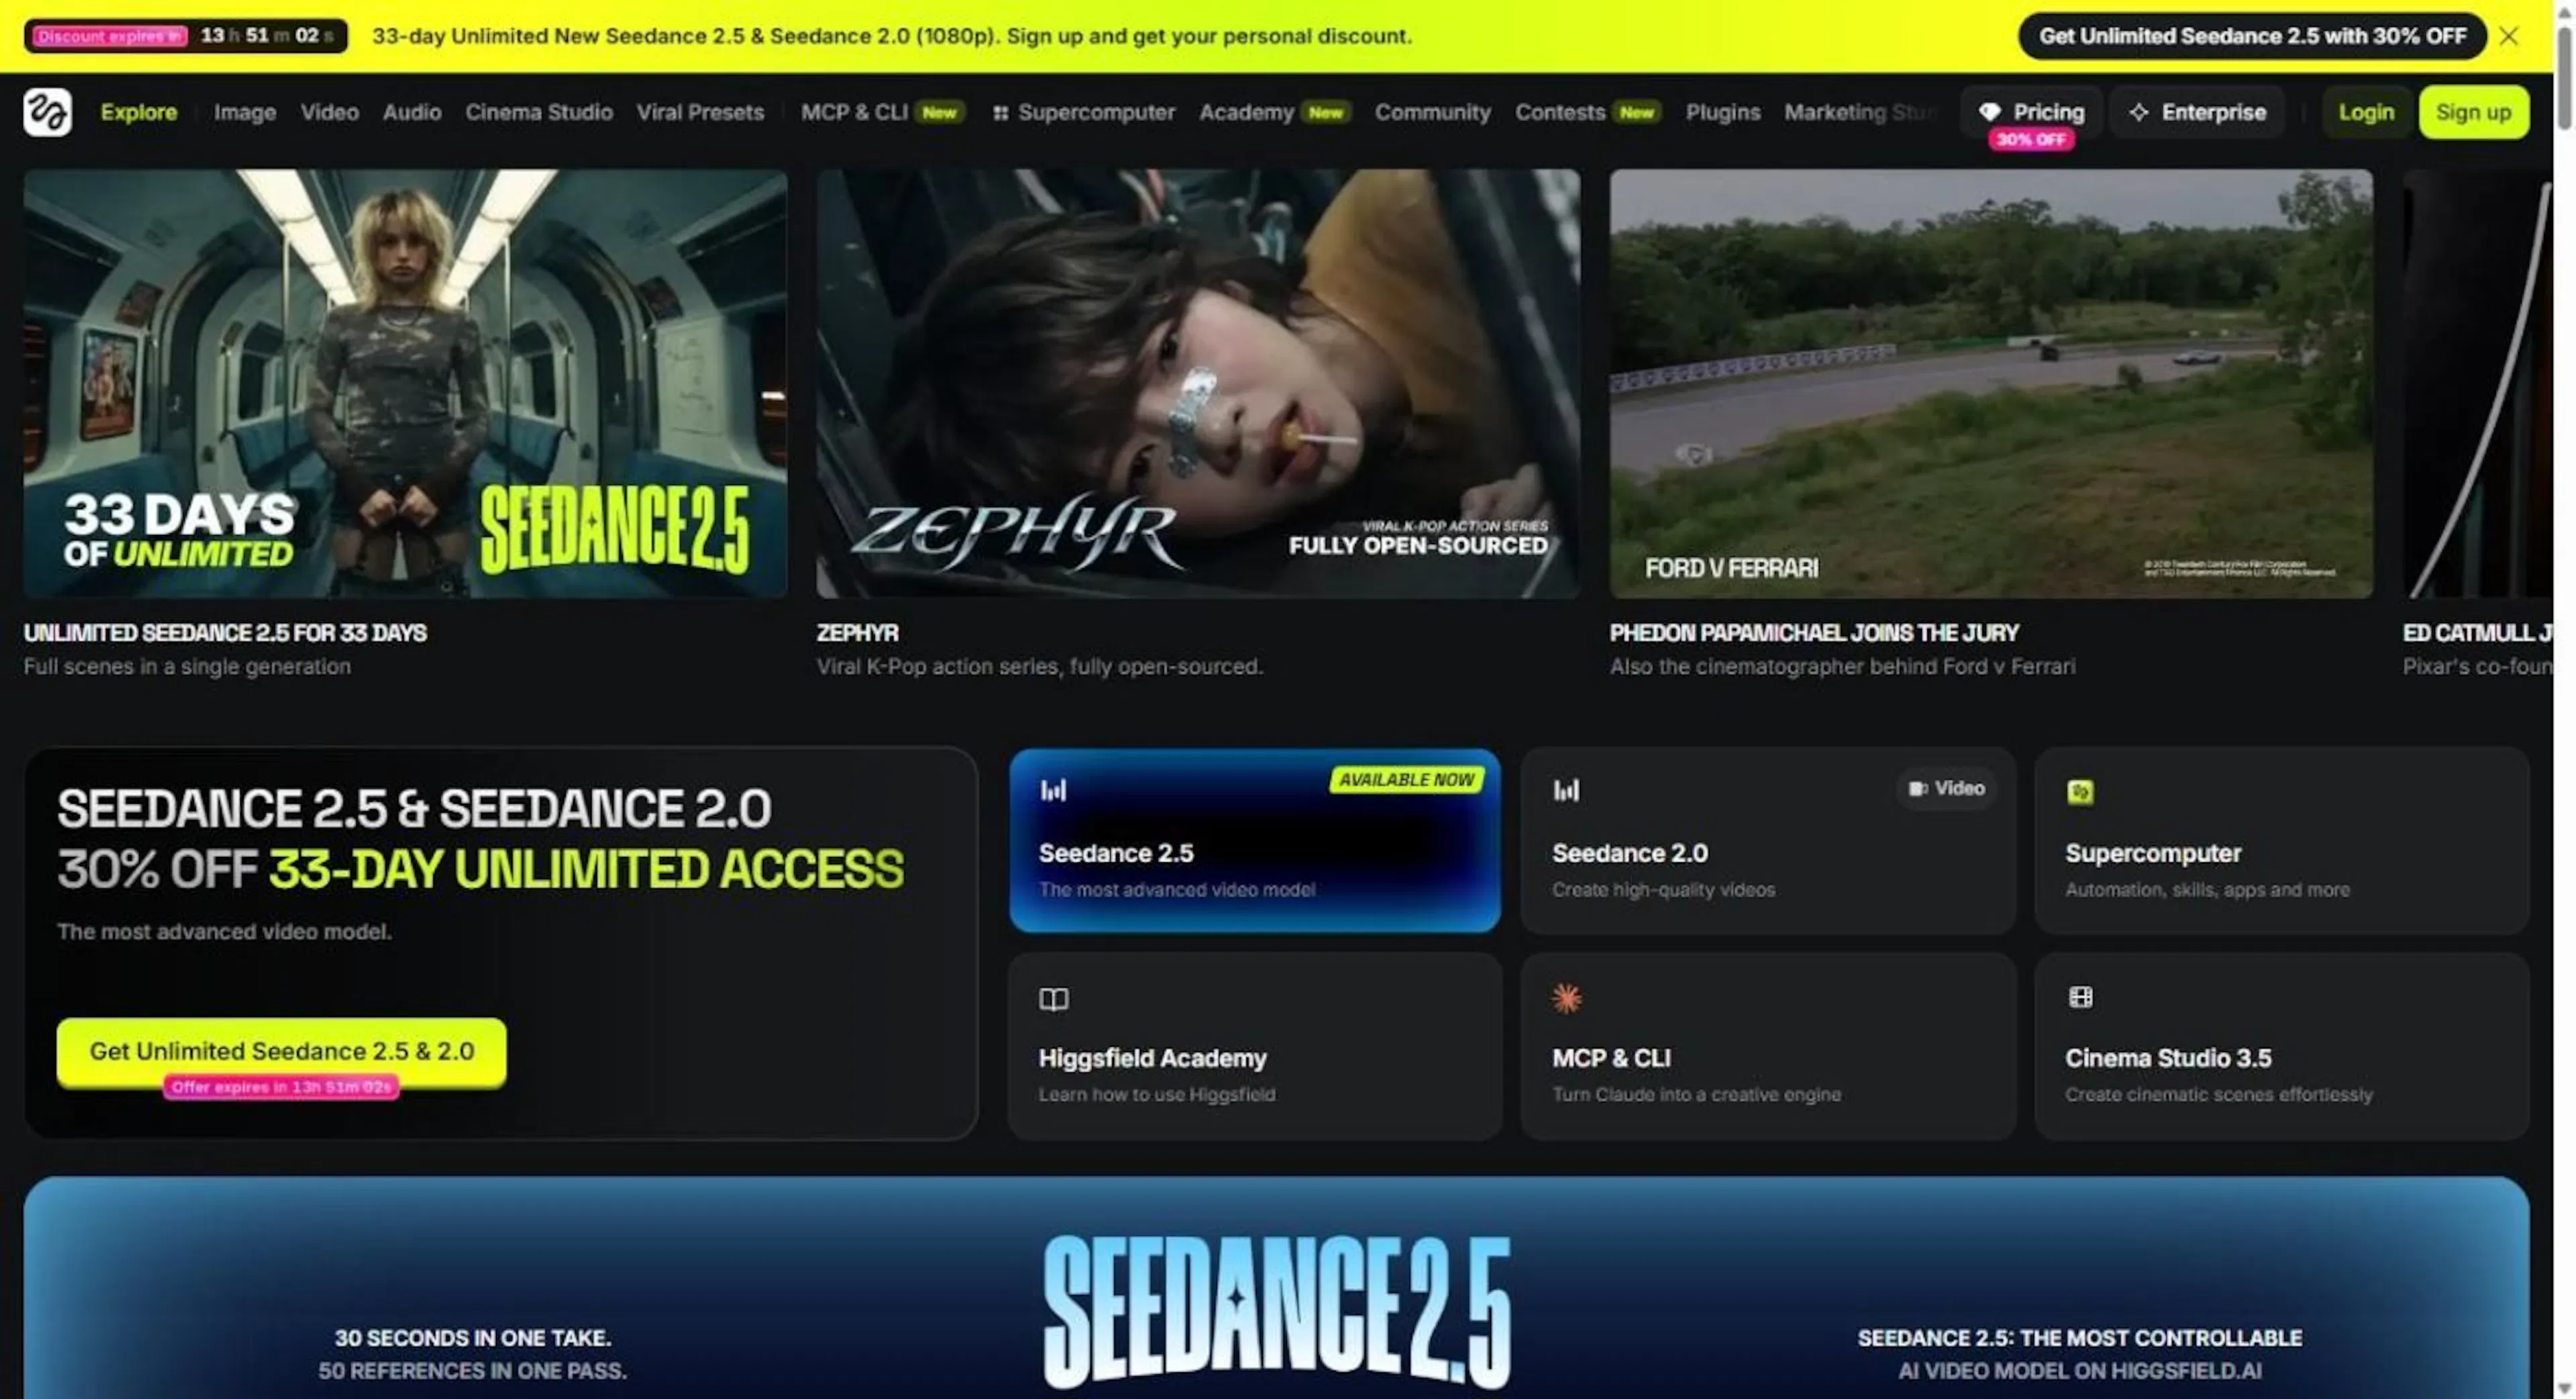Click the 'Turn Claude into a creative engine' text

click(x=1696, y=1095)
